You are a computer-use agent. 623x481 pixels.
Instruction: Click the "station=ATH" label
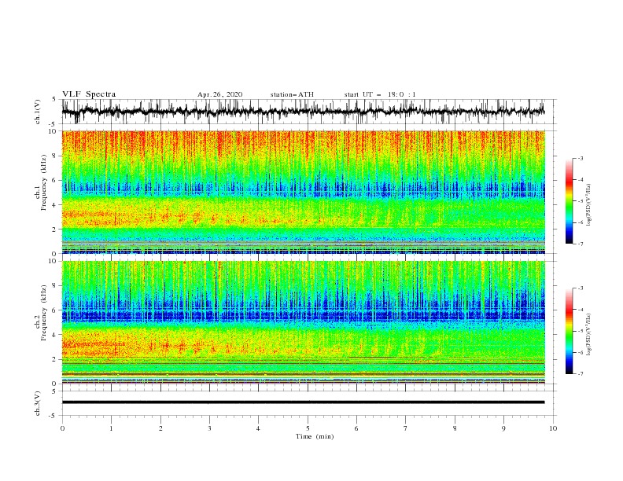[x=292, y=94]
